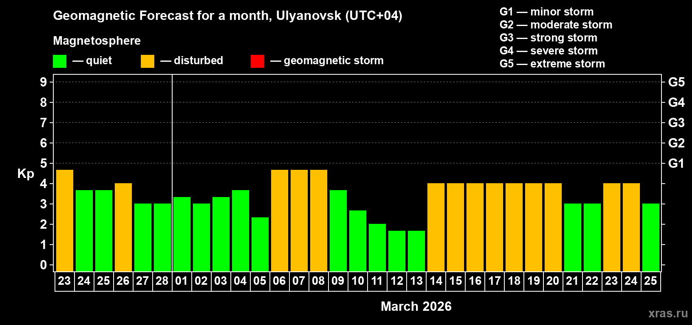Click the yellow bar for March 14
Image resolution: width=692 pixels, height=325 pixels.
click(x=436, y=227)
